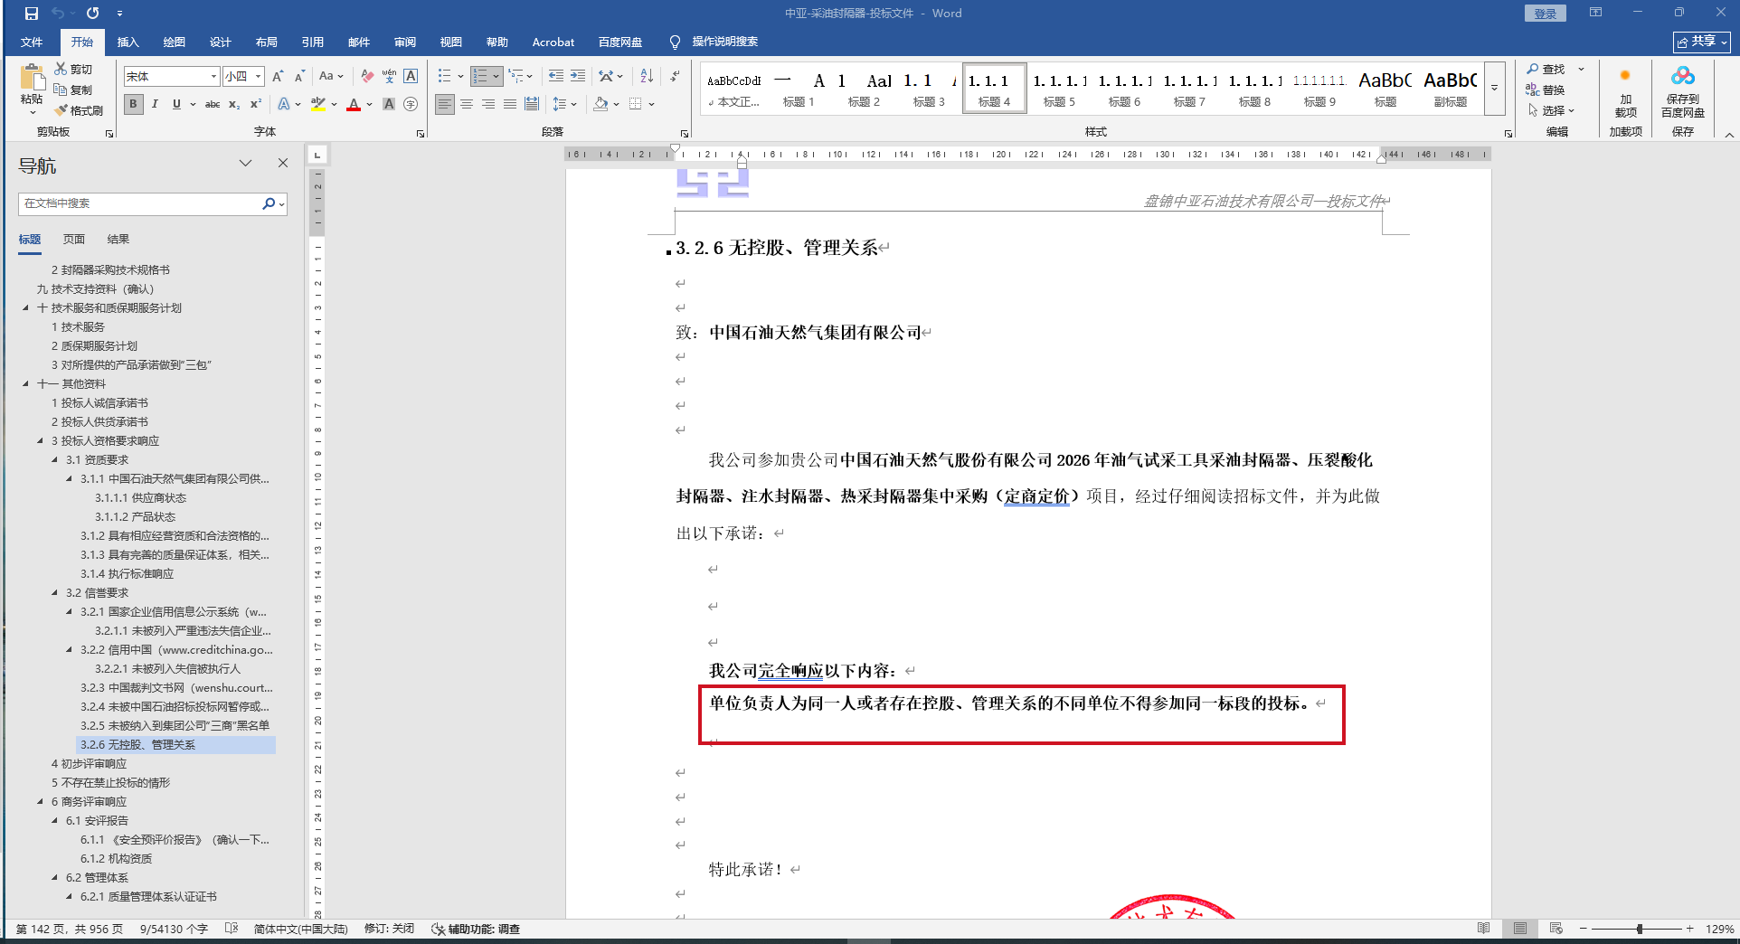Toggle Bold formatting
This screenshot has width=1740, height=944.
click(133, 104)
